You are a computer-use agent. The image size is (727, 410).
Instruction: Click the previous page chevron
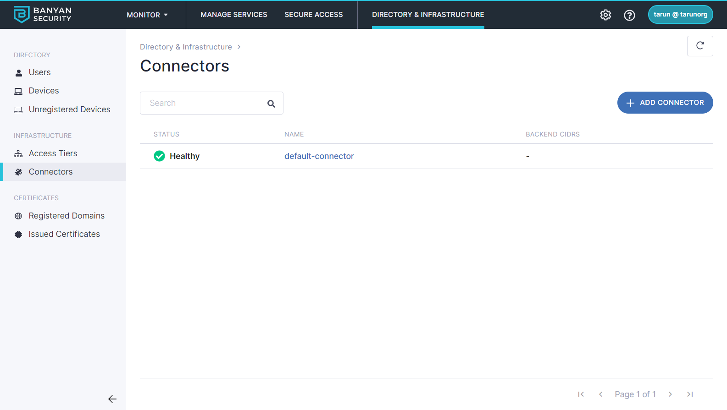600,394
